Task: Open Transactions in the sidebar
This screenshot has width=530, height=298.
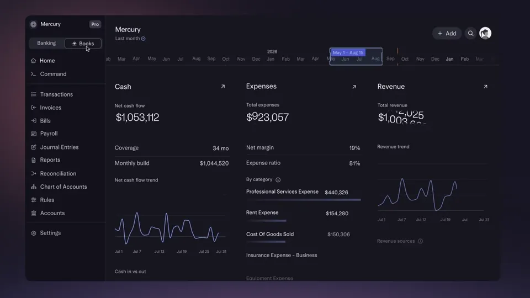Action: [x=56, y=94]
